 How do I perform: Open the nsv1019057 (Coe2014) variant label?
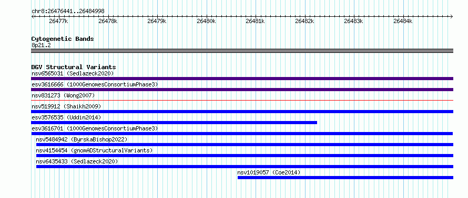(x=269, y=172)
